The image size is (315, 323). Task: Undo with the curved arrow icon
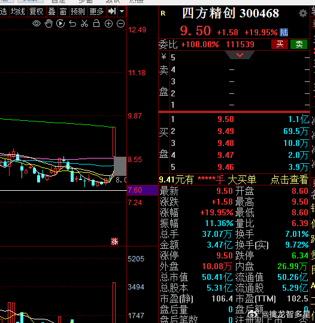(72, 24)
